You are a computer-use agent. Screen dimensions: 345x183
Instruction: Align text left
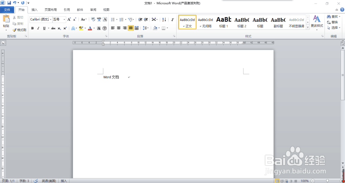[x=113, y=28]
